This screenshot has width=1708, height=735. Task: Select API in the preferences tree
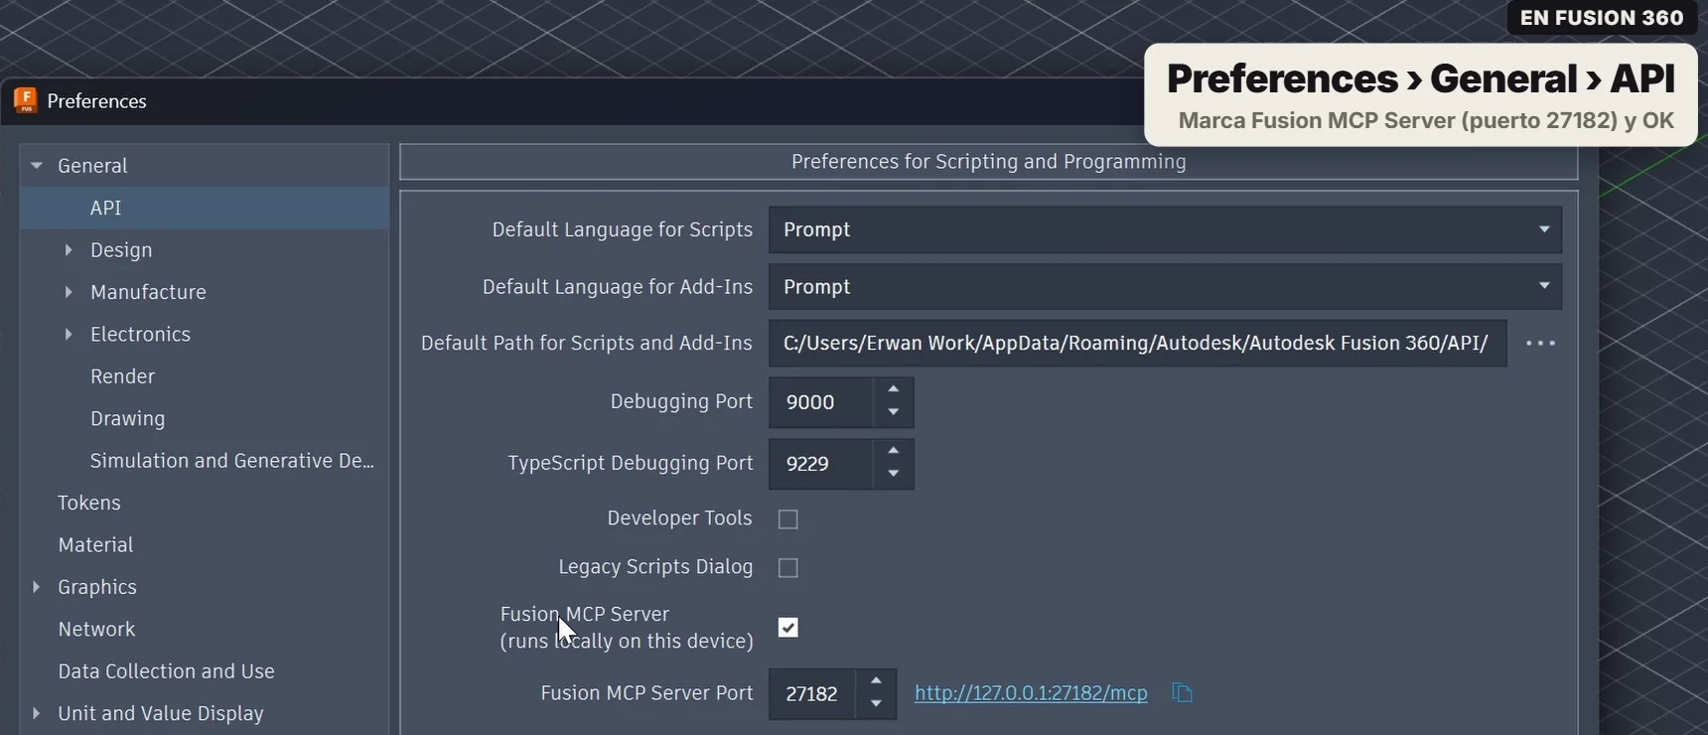(x=205, y=208)
